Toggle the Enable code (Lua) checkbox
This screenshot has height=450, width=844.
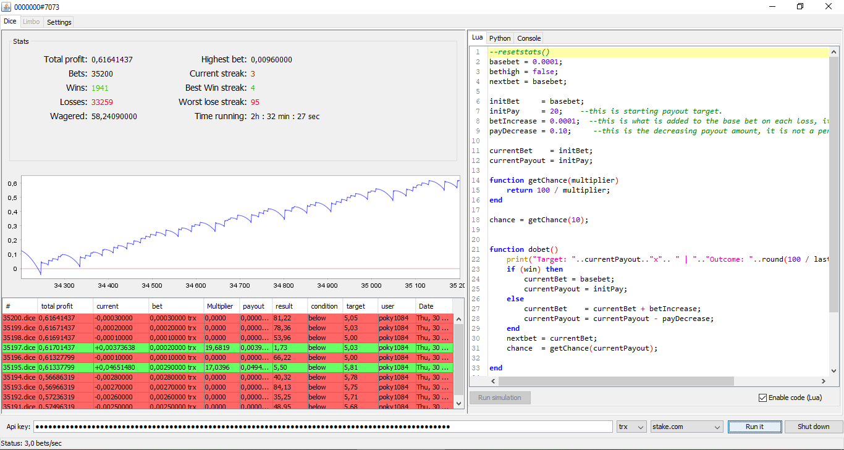(x=762, y=398)
